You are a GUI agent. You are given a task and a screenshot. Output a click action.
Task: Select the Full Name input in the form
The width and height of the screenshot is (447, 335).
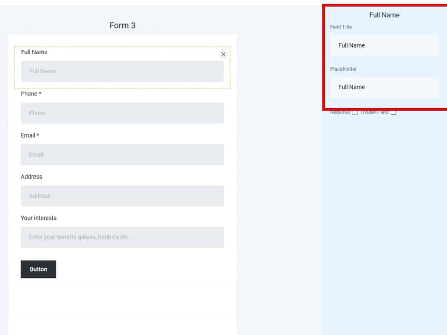point(122,71)
